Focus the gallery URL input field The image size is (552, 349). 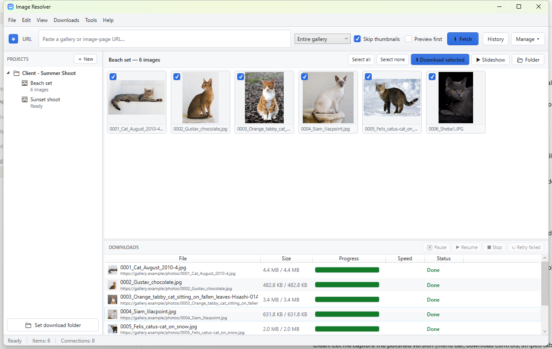coord(165,39)
